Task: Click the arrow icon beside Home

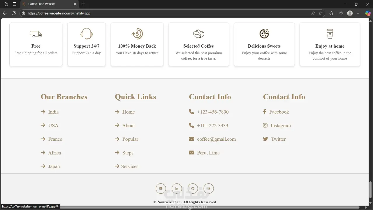Action: (117, 112)
